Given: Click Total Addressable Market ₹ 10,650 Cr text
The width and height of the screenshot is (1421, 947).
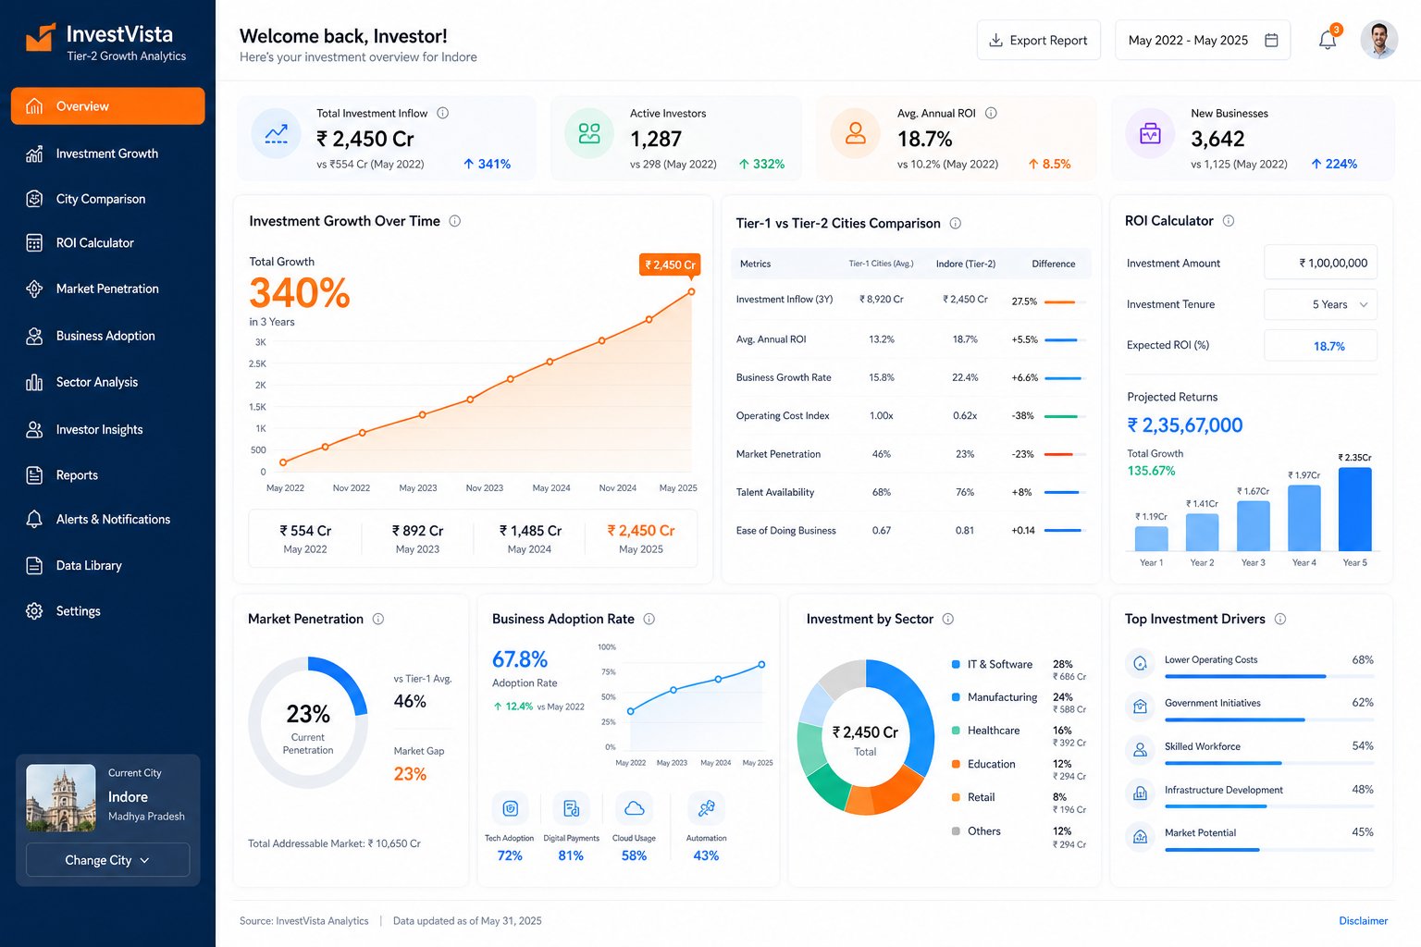Looking at the screenshot, I should pos(334,843).
